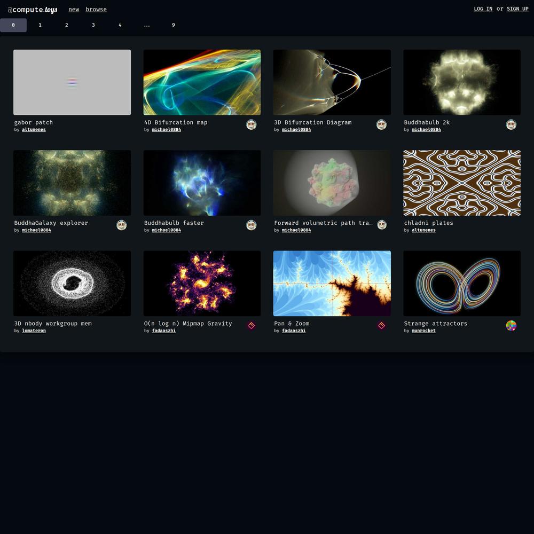Click the 'gabor patch' title text
Screen dimensions: 534x534
coord(33,122)
